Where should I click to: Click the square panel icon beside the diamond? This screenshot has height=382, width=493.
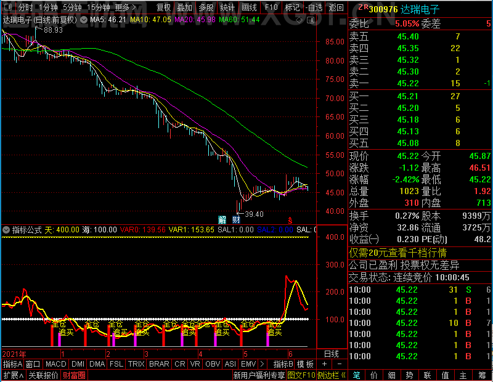pos(311,20)
